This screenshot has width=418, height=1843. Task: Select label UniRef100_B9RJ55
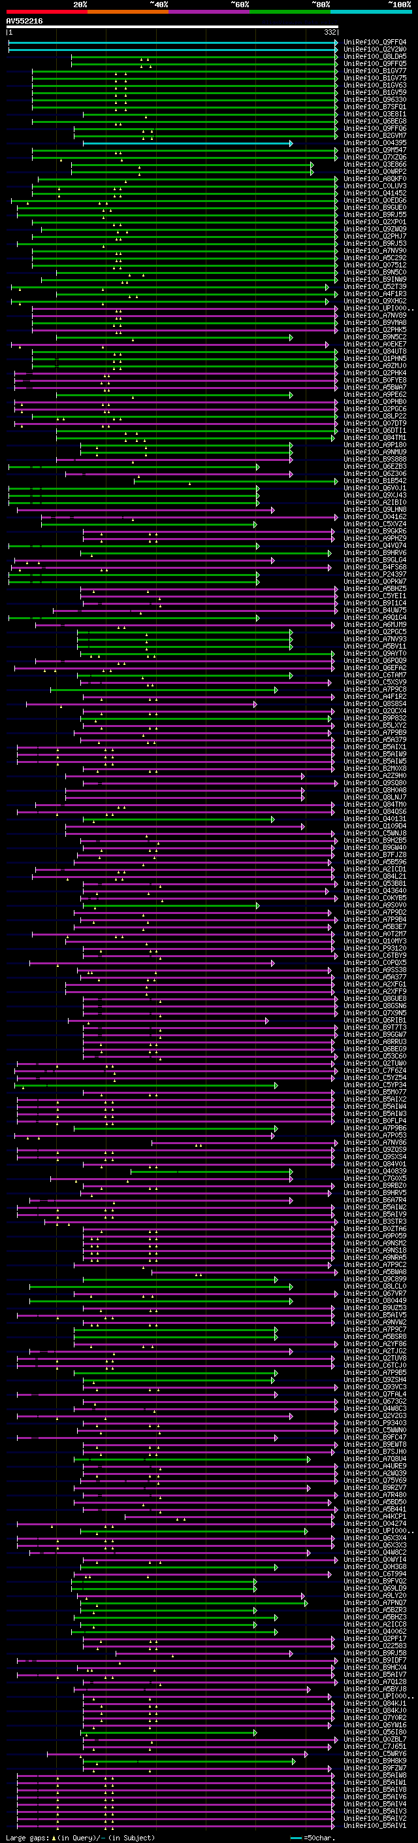point(375,214)
